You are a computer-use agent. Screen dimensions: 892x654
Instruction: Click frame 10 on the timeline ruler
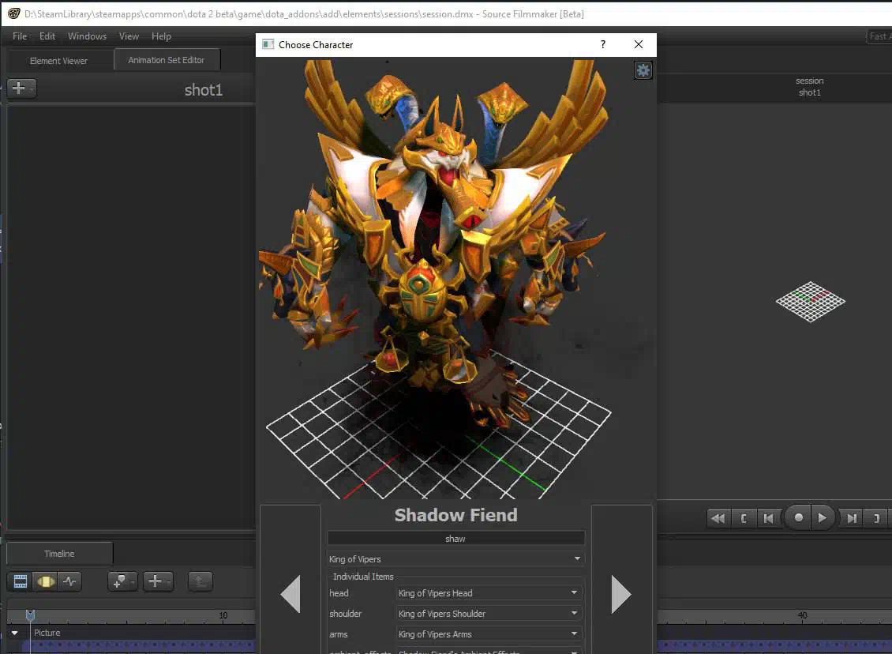(x=223, y=615)
